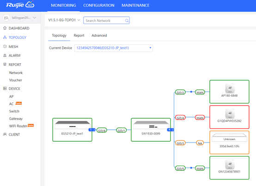Switch to the Report tab
Image resolution: width=256 pixels, height=186 pixels.
pos(79,36)
